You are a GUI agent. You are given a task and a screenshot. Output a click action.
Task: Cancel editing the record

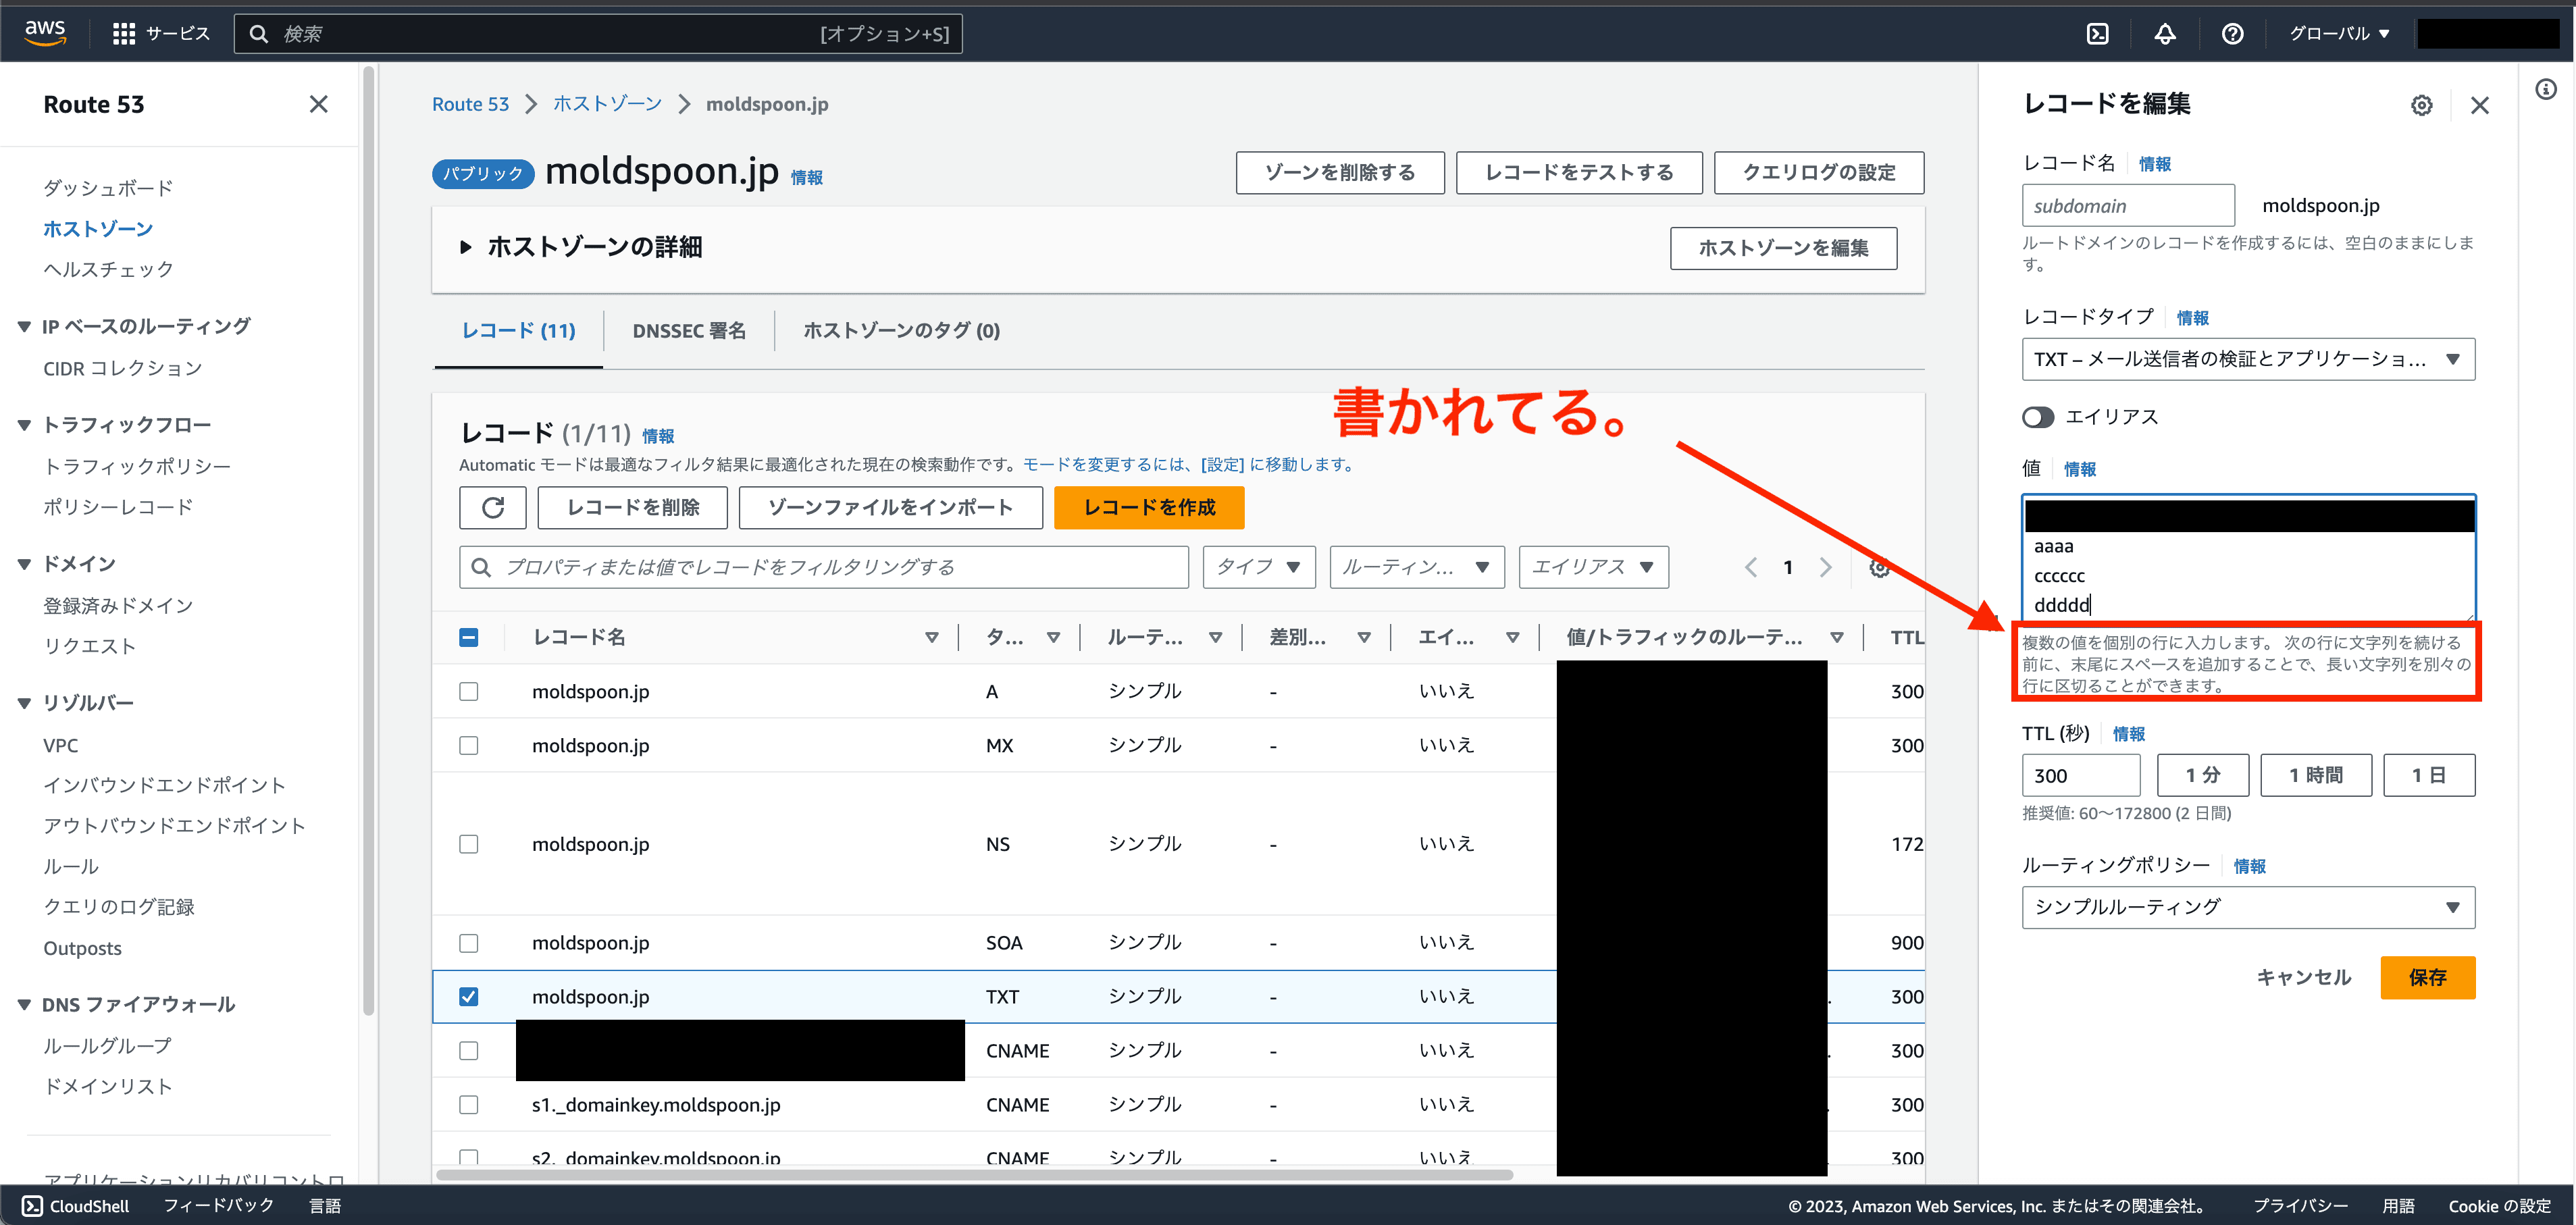pyautogui.click(x=2303, y=977)
